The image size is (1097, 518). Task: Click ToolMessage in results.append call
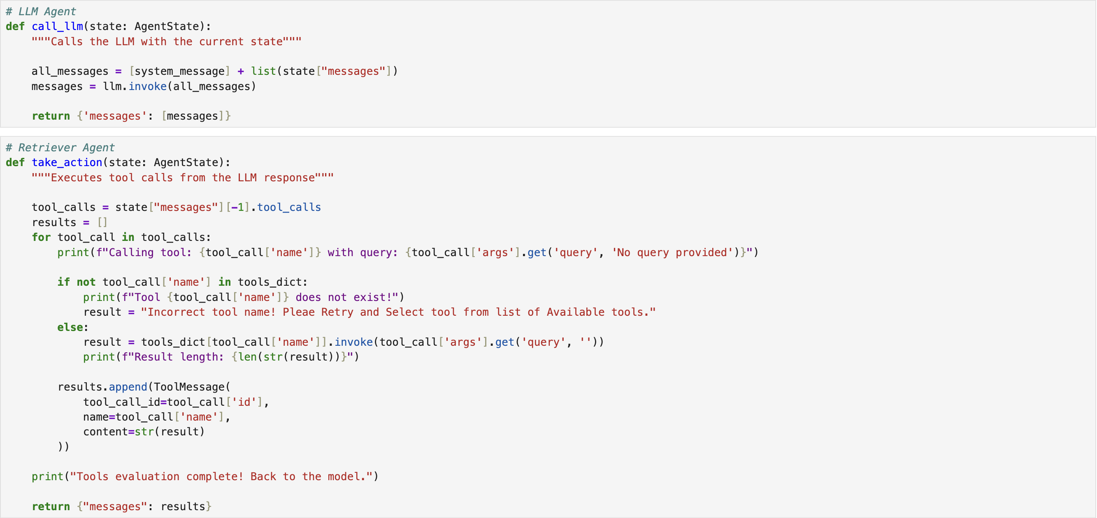coord(190,387)
